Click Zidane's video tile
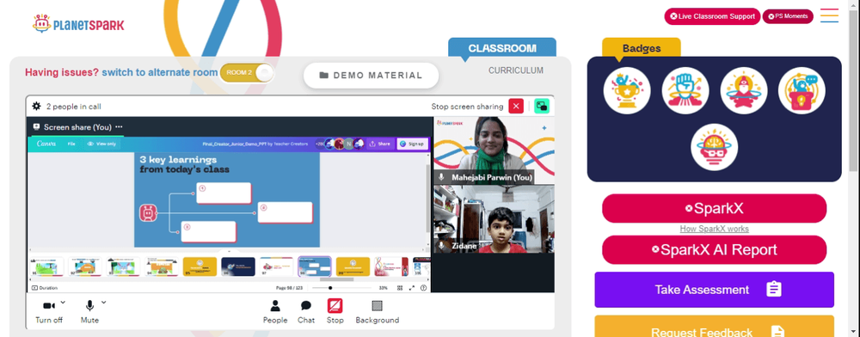 (x=494, y=219)
